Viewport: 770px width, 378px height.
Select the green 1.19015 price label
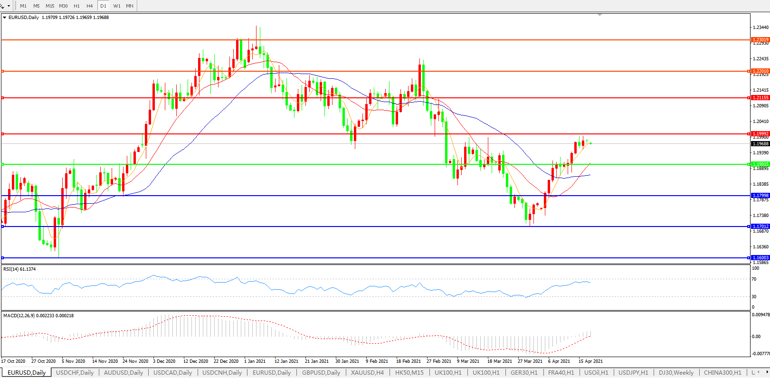pyautogui.click(x=760, y=164)
